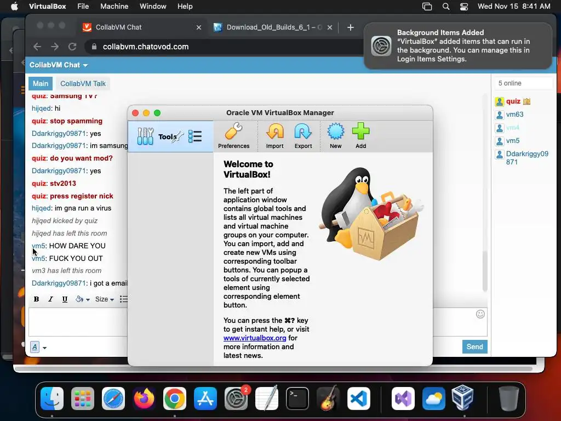Open Finder from the Dock

tap(52, 398)
